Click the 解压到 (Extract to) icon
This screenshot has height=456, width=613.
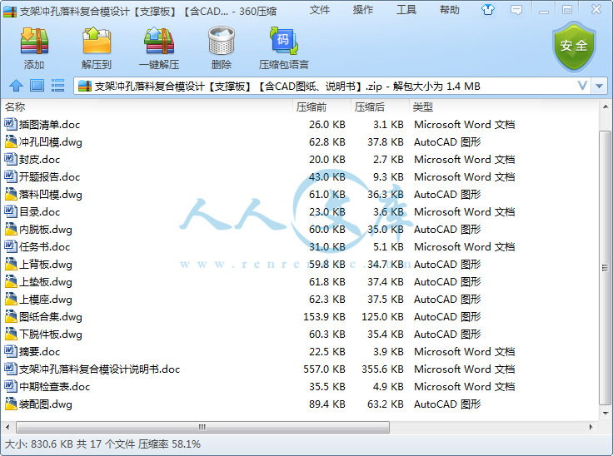click(x=97, y=41)
